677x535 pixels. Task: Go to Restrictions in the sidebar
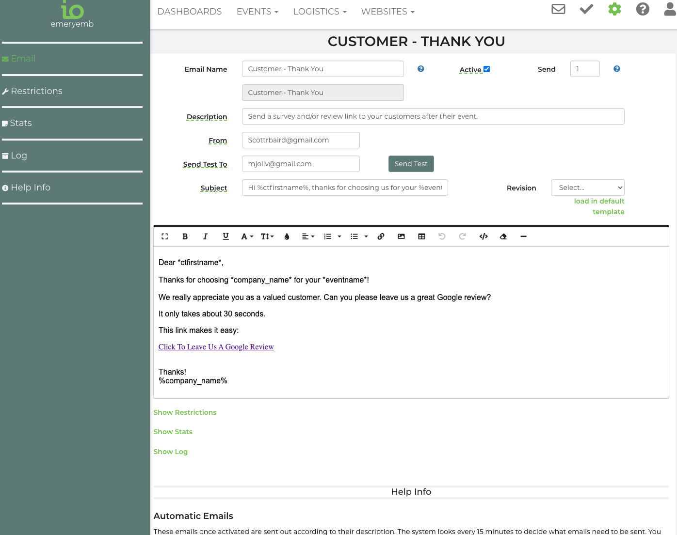click(36, 91)
